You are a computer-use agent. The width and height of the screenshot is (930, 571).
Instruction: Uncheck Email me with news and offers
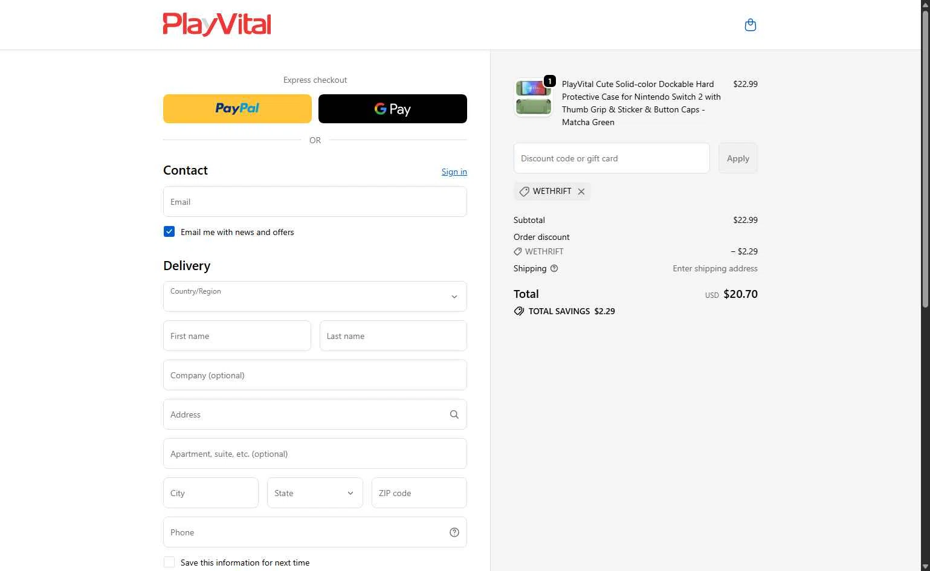(169, 232)
